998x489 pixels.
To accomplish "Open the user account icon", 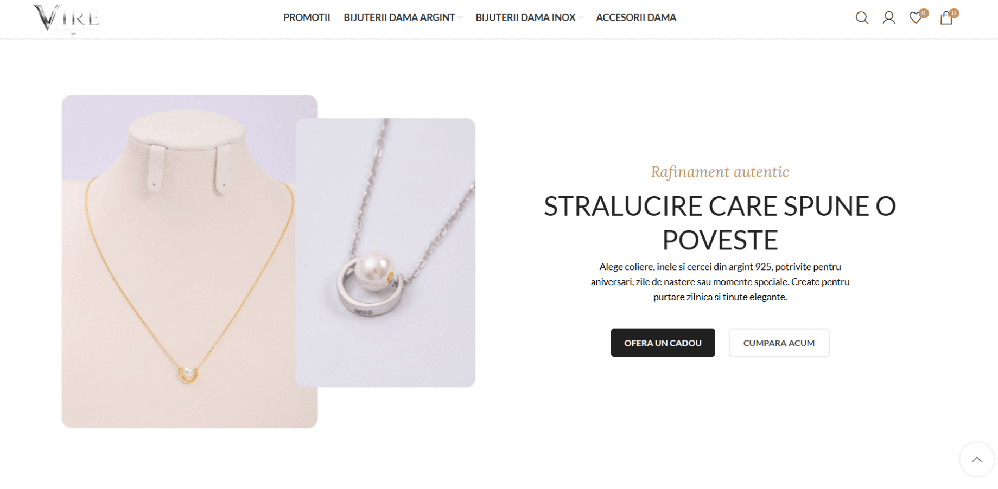I will tap(889, 18).
